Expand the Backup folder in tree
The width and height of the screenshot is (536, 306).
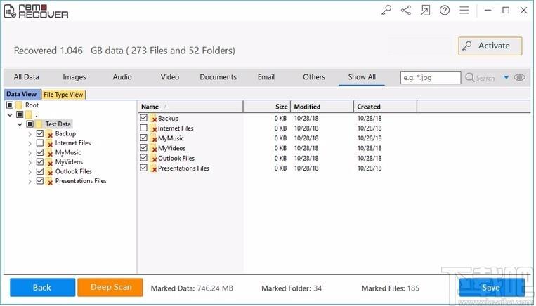click(x=30, y=134)
